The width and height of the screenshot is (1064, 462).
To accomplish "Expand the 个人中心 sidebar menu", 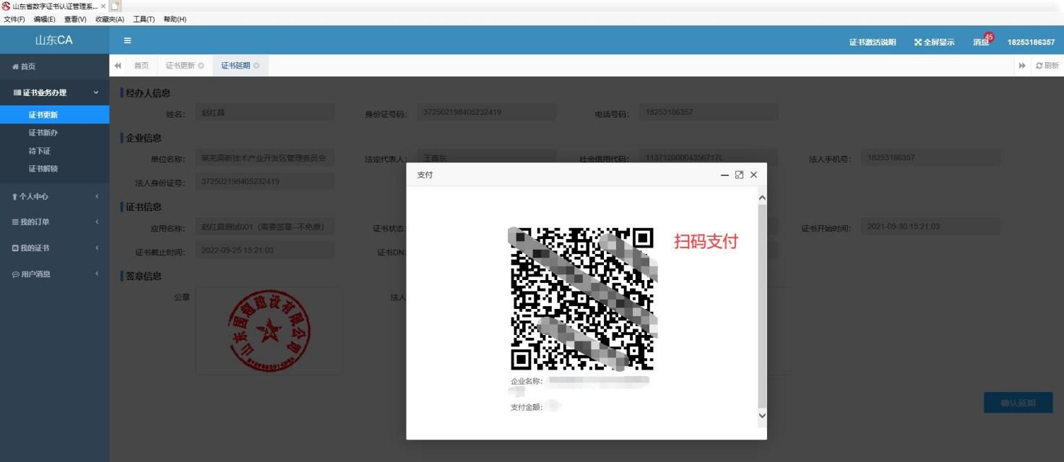I will 55,196.
